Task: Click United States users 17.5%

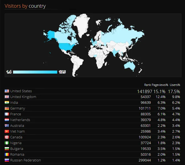Action: 174,91
